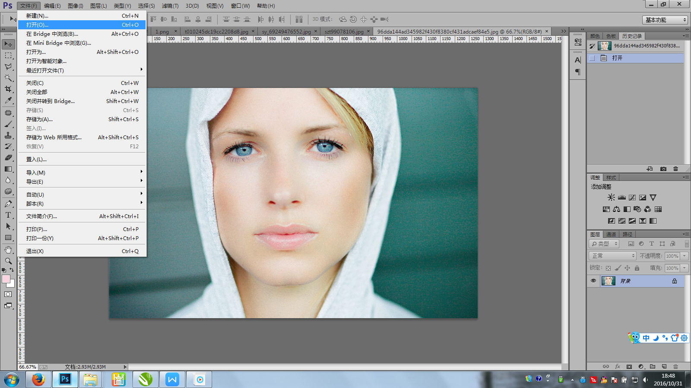Open the 正常 blend mode dropdown

pyautogui.click(x=613, y=256)
